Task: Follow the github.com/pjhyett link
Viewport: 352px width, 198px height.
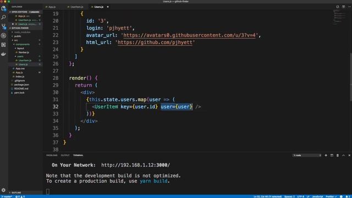Action: pyautogui.click(x=155, y=42)
